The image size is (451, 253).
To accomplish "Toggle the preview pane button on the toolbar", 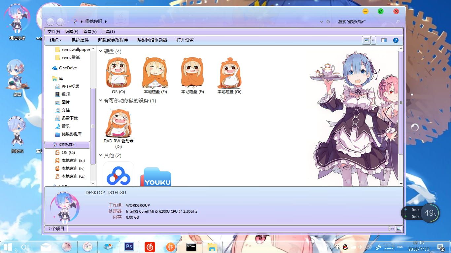I will [x=384, y=40].
